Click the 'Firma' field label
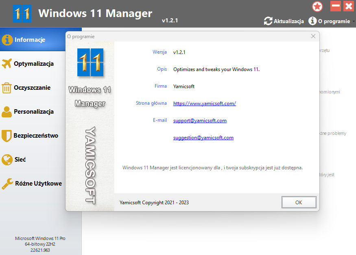This screenshot has height=255, width=356. point(161,86)
